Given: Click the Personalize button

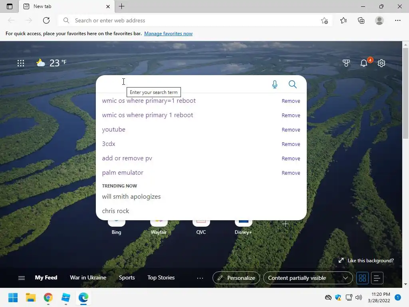Looking at the screenshot, I should (236, 278).
